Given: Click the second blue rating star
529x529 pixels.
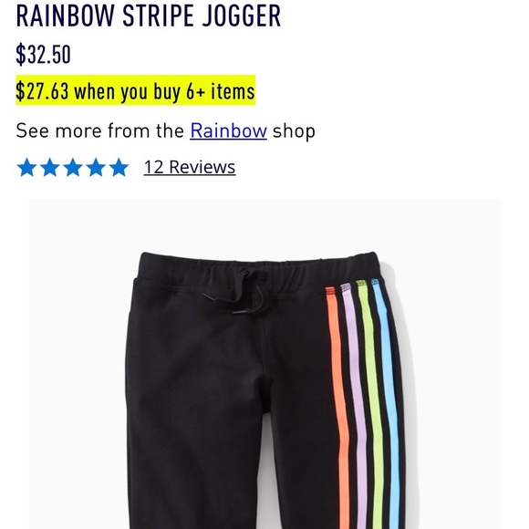Looking at the screenshot, I should 50,167.
